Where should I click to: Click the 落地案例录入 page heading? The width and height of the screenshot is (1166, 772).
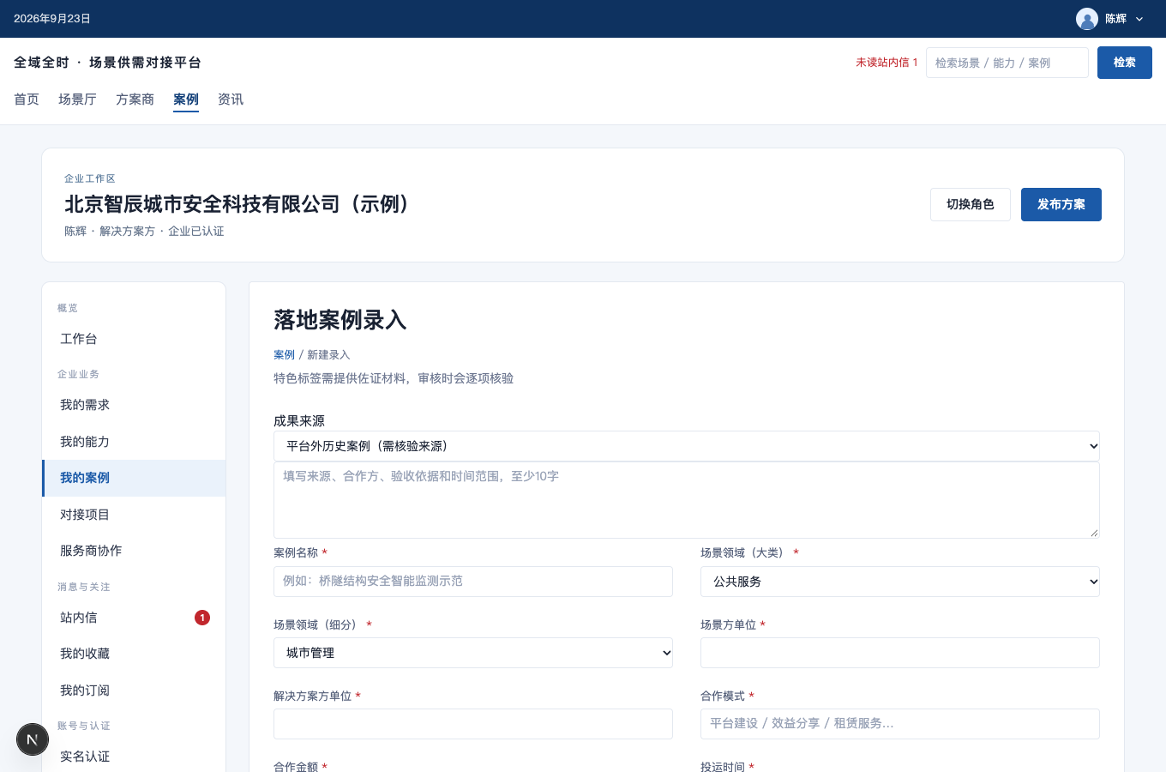(340, 320)
